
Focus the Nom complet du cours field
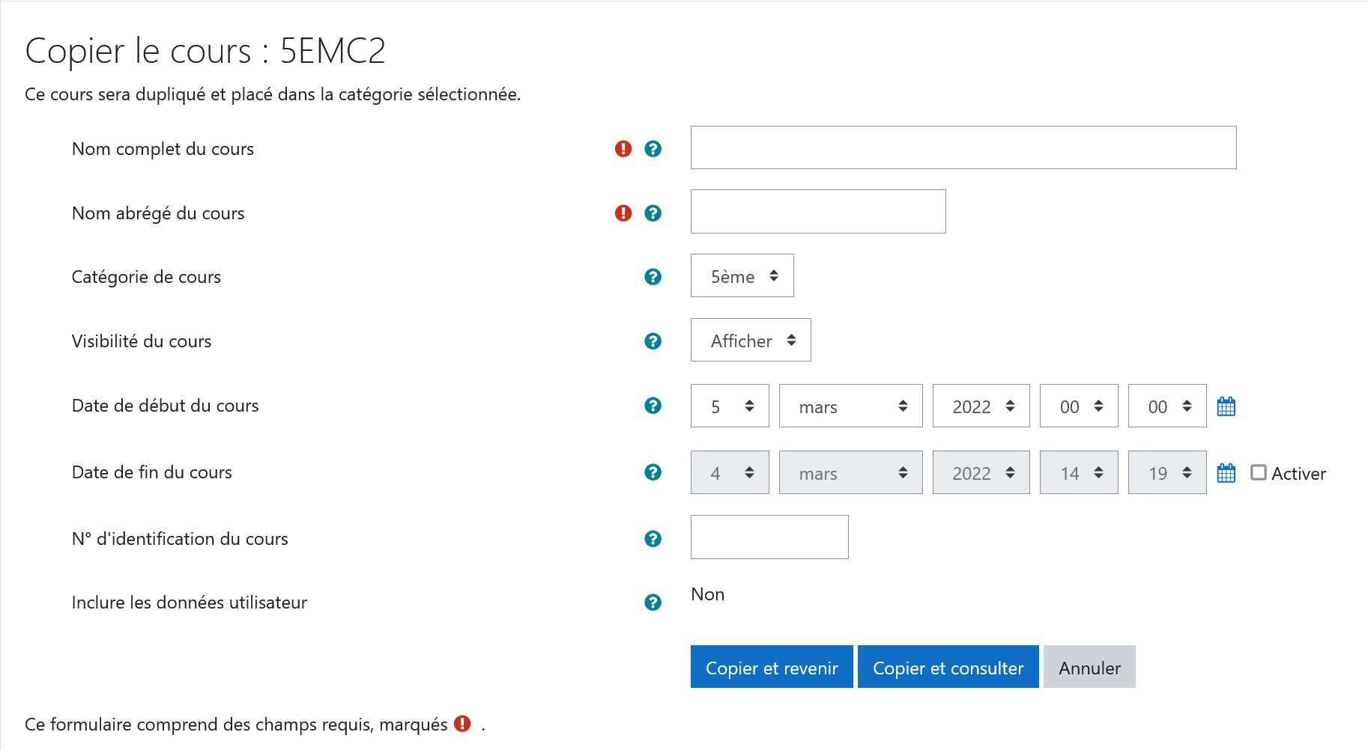pyautogui.click(x=963, y=147)
